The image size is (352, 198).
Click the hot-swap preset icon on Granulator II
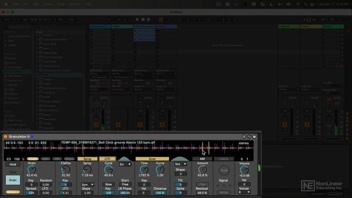click(x=249, y=136)
